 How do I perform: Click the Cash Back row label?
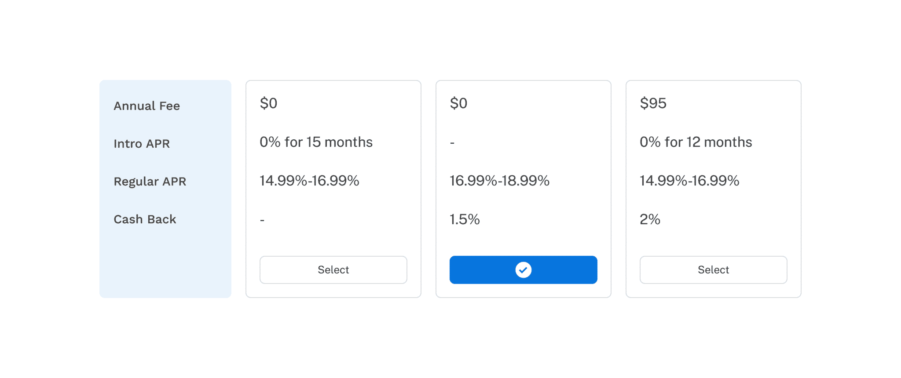coord(145,219)
